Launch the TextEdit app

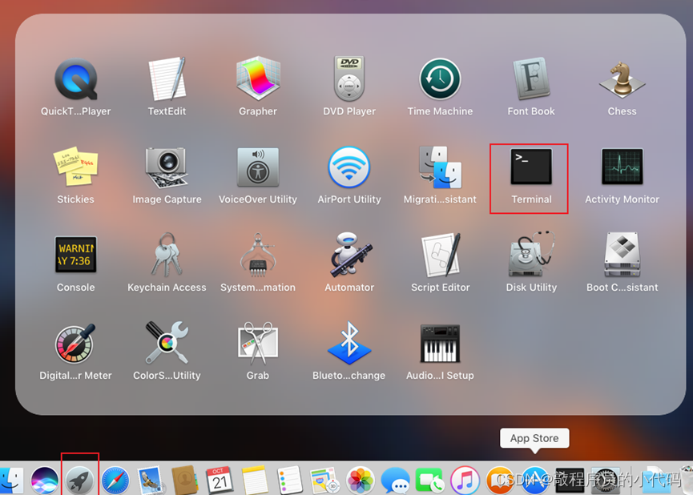pos(167,79)
